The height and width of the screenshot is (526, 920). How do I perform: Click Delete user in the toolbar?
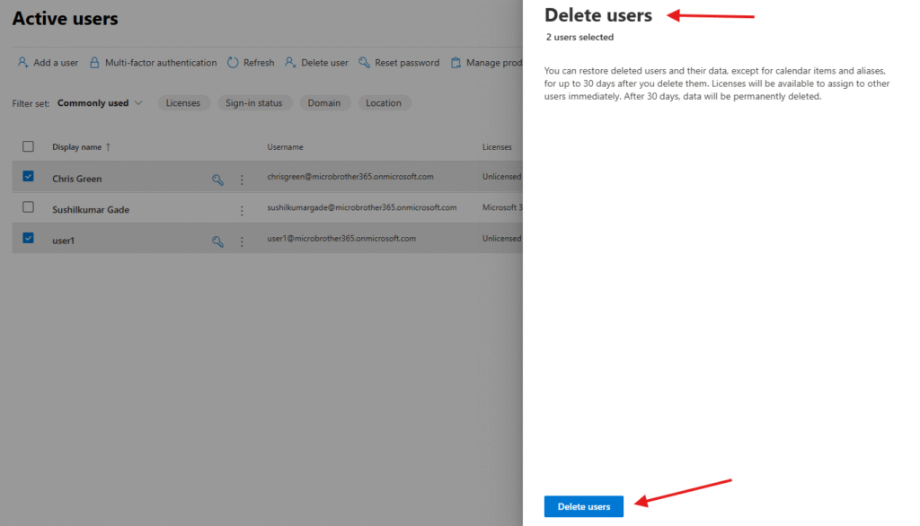(316, 63)
